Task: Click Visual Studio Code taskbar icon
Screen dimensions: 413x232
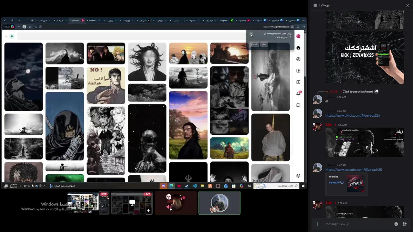Action: click(x=195, y=186)
